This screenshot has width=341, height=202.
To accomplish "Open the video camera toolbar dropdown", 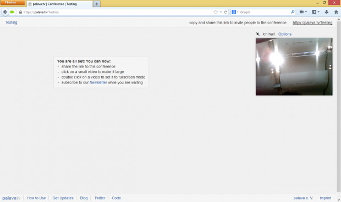I will [x=303, y=12].
